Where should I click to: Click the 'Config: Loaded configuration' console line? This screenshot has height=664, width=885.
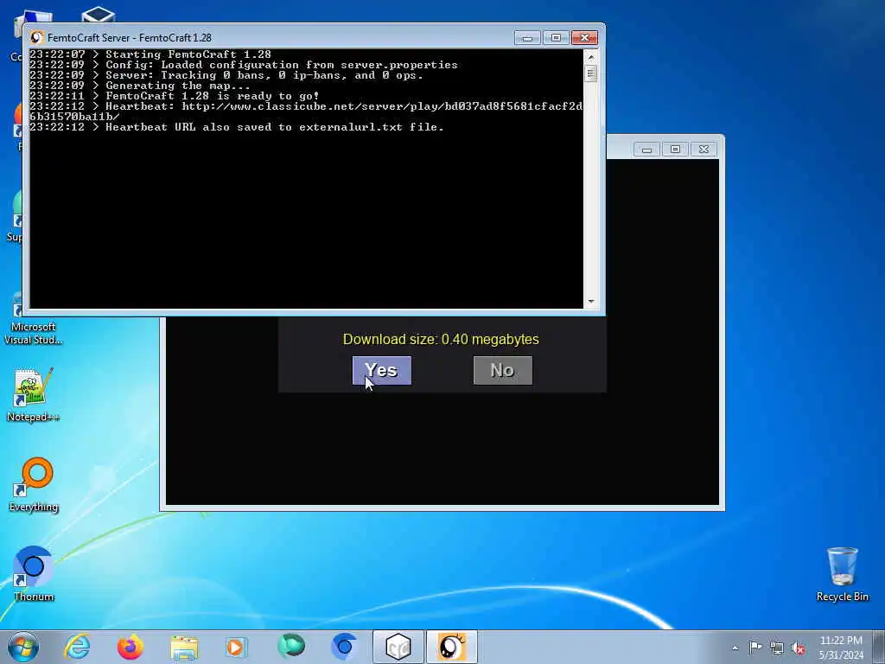[x=243, y=65]
